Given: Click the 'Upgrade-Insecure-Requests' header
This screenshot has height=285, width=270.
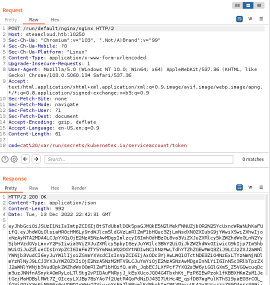Looking at the screenshot, I should click(44, 63).
